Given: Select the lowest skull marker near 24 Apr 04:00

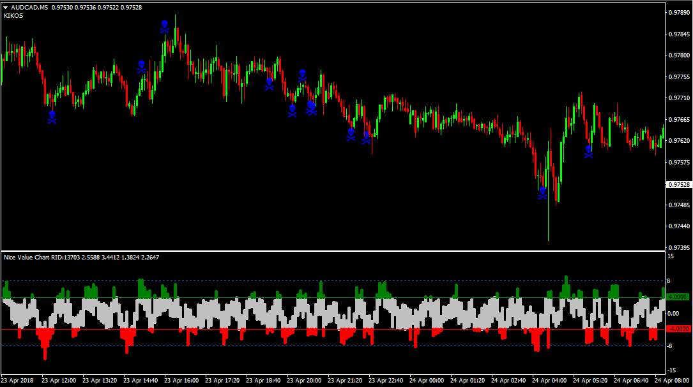Looking at the screenshot, I should point(542,193).
